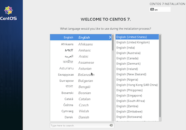This screenshot has width=186, height=130.
Task: Choose English (New Zealand) locale
Action: [137, 74]
